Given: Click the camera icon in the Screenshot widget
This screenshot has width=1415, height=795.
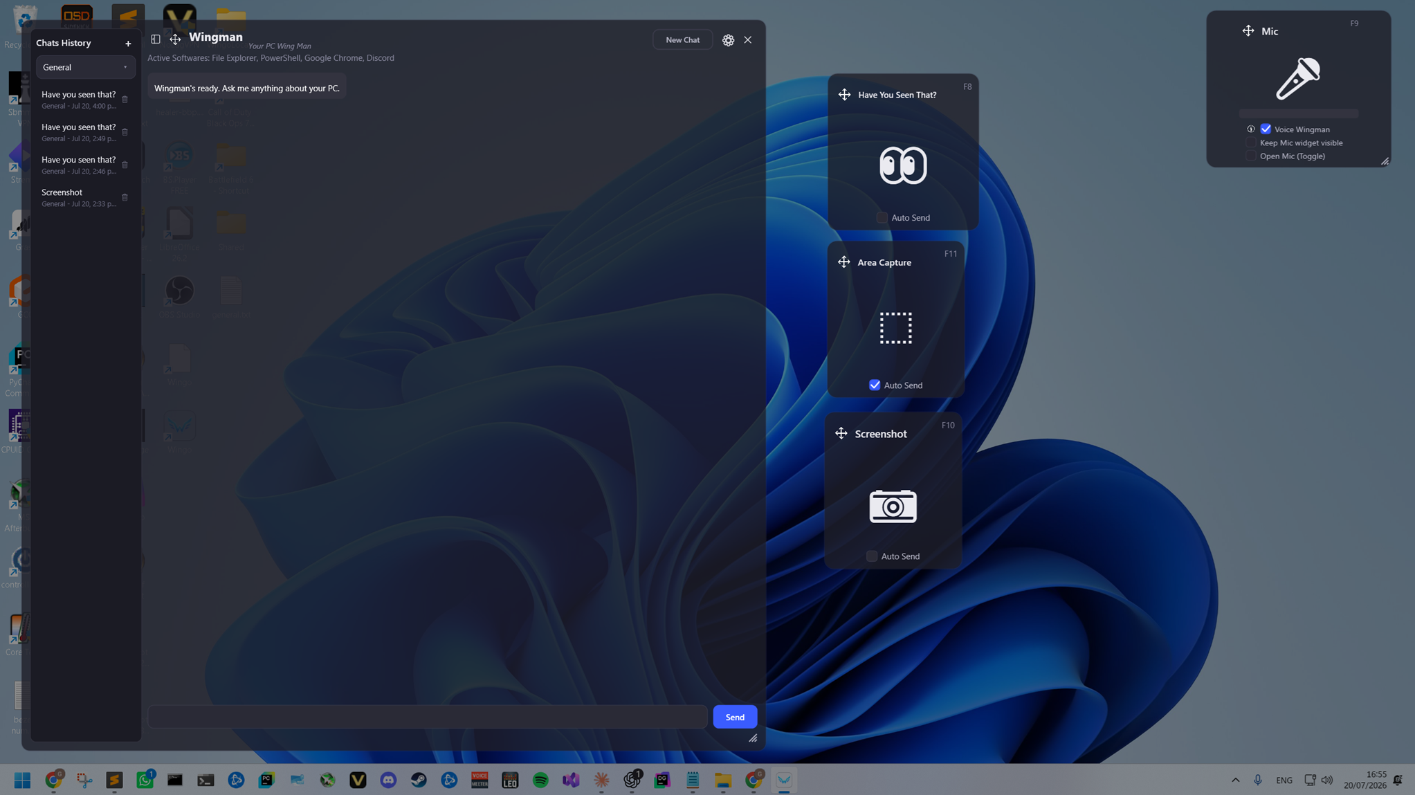Looking at the screenshot, I should pyautogui.click(x=893, y=506).
